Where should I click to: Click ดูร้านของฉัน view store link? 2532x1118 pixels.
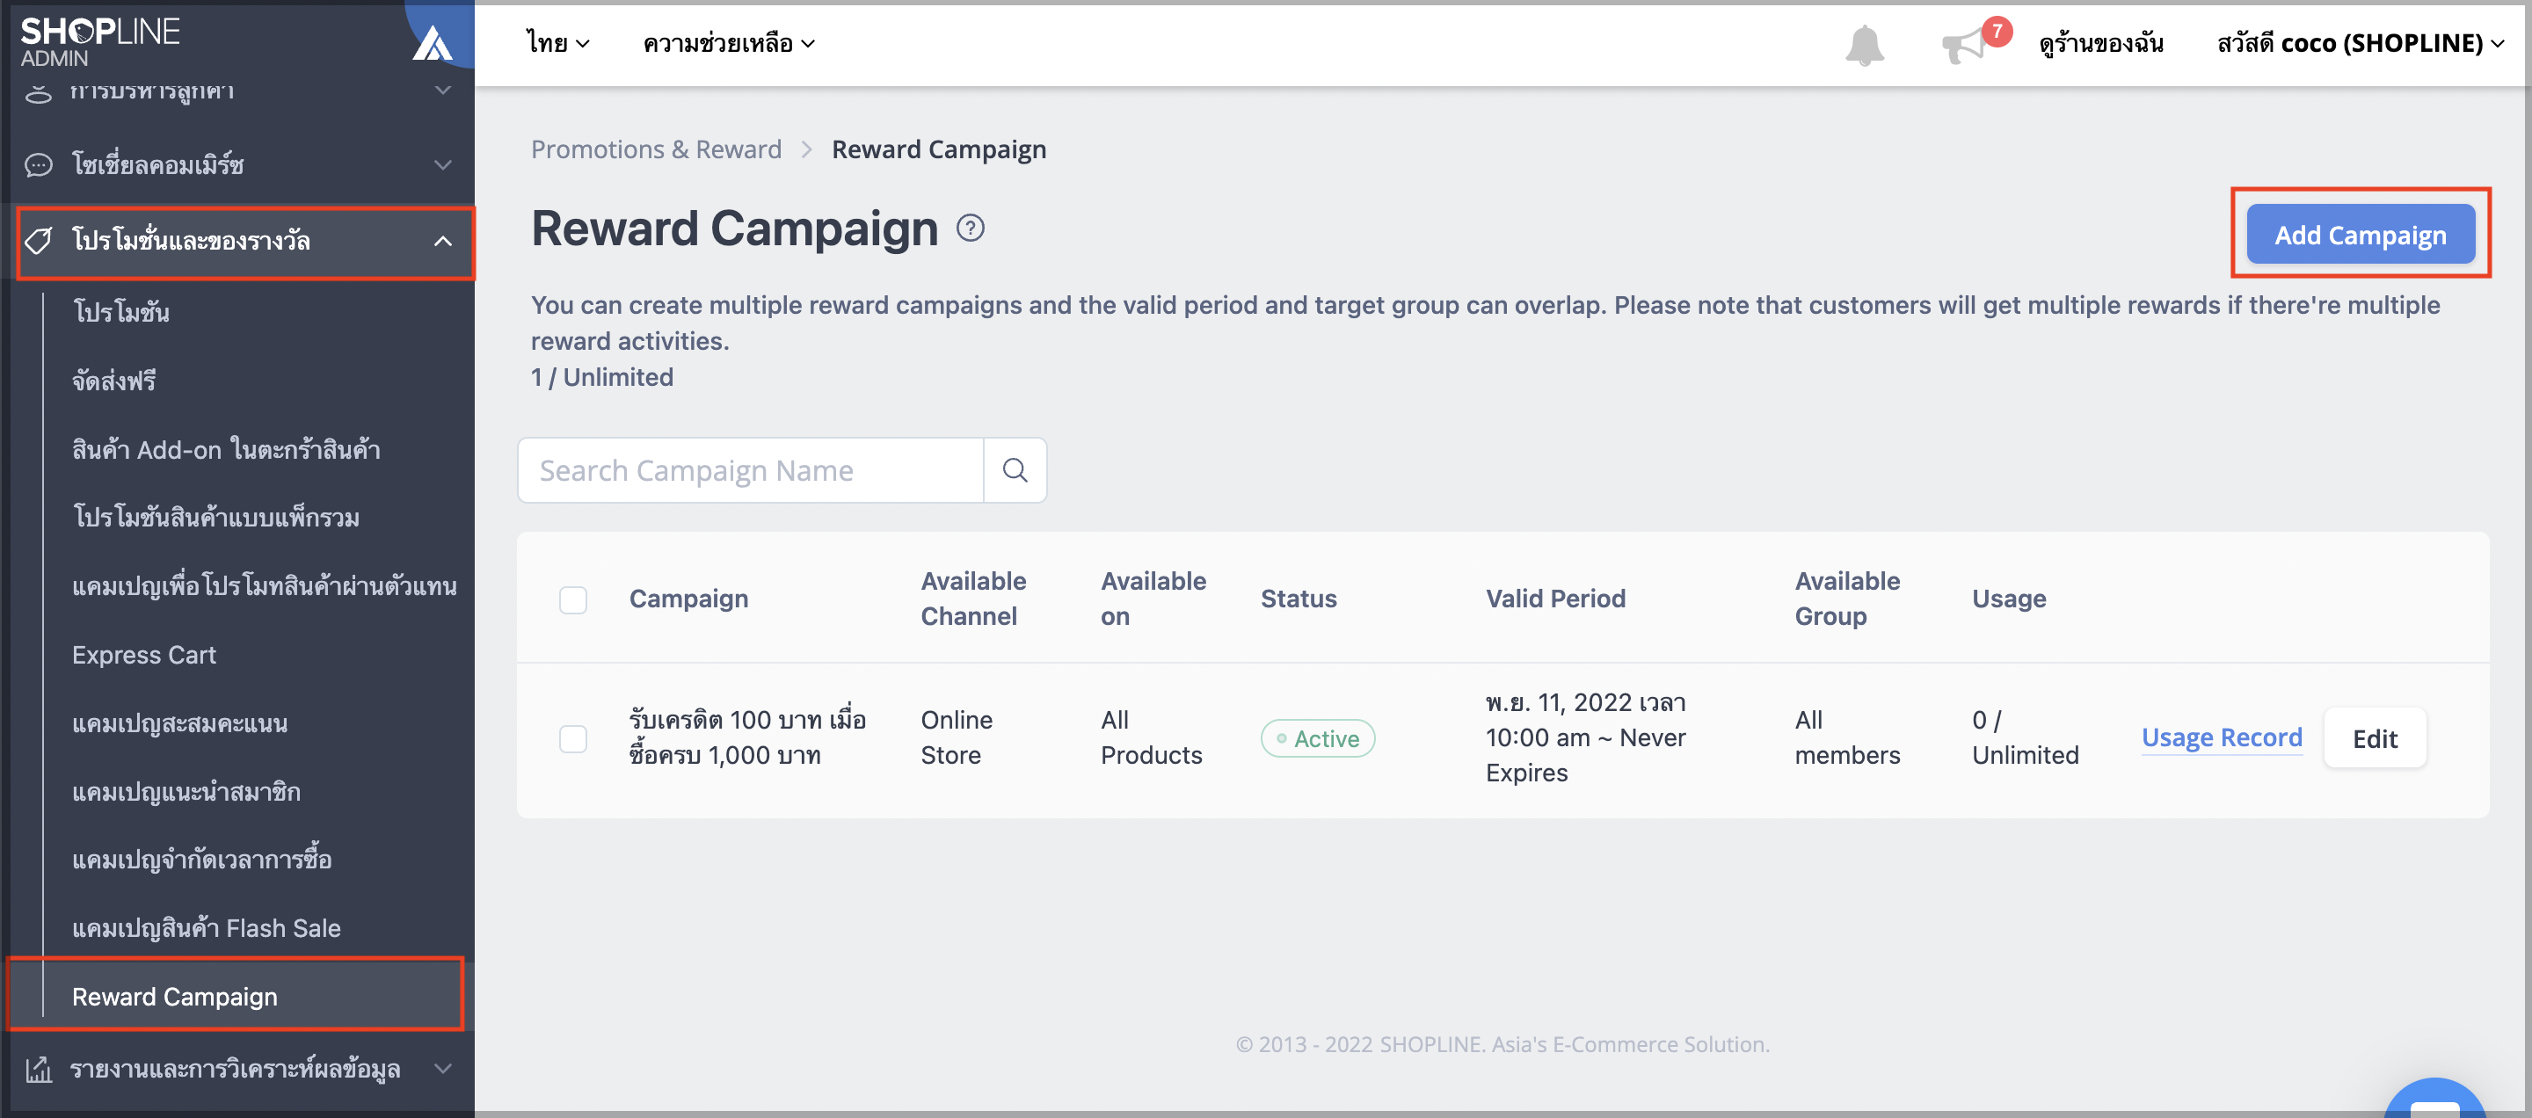point(2101,43)
